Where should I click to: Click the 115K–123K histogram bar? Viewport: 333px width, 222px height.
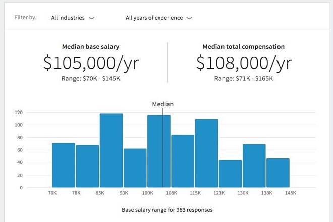click(206, 153)
